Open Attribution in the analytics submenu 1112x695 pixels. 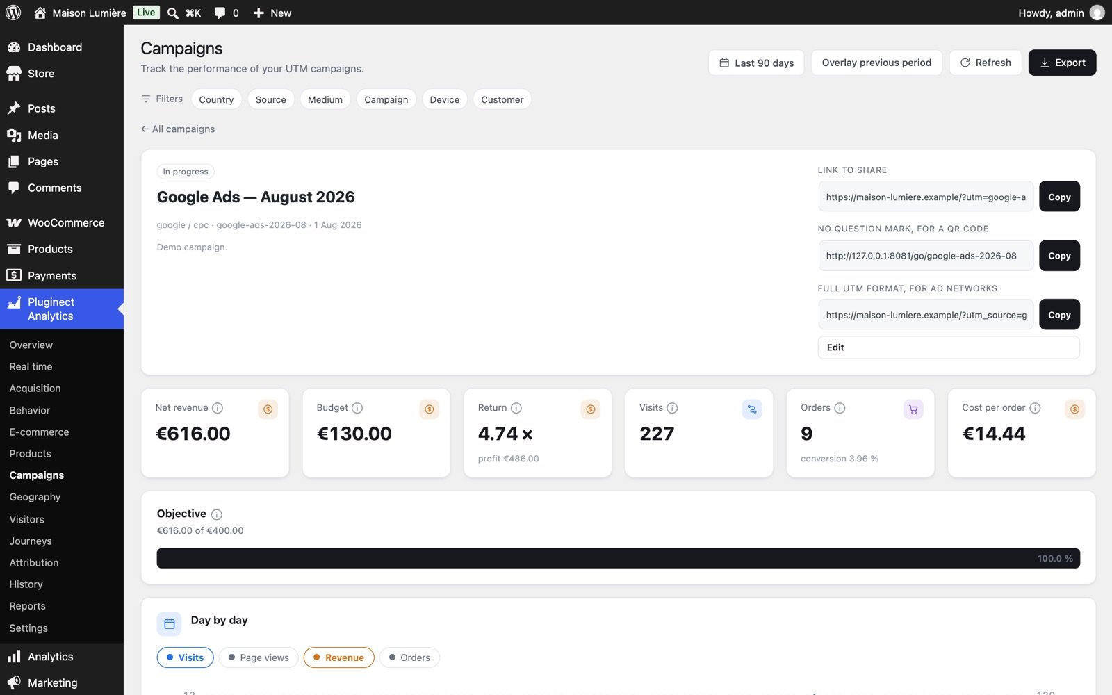(x=34, y=563)
